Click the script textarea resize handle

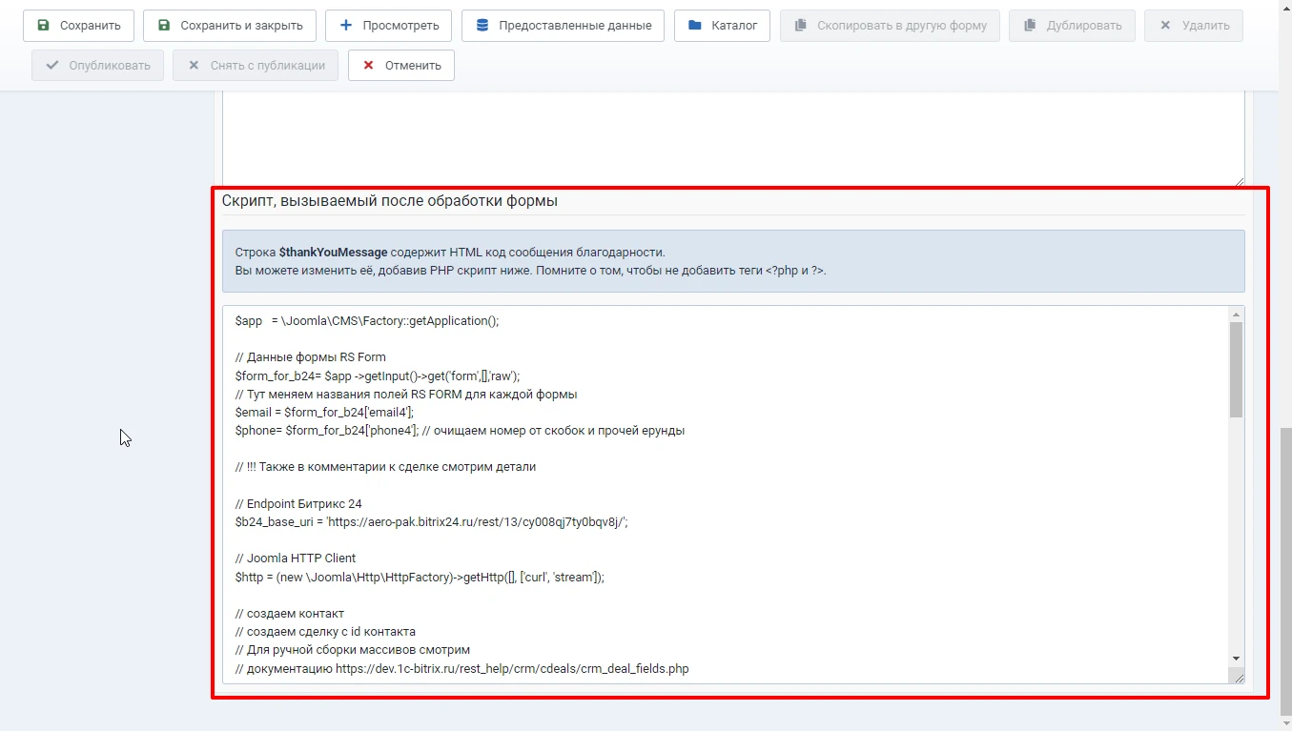click(1238, 677)
